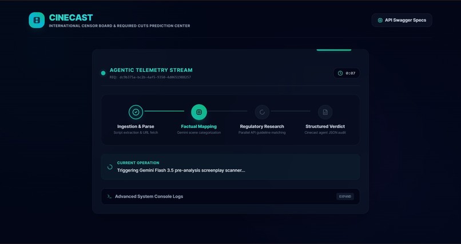Viewport: 461px width, 244px height.
Task: Click the 0:07 elapsed time value
Action: (350, 73)
